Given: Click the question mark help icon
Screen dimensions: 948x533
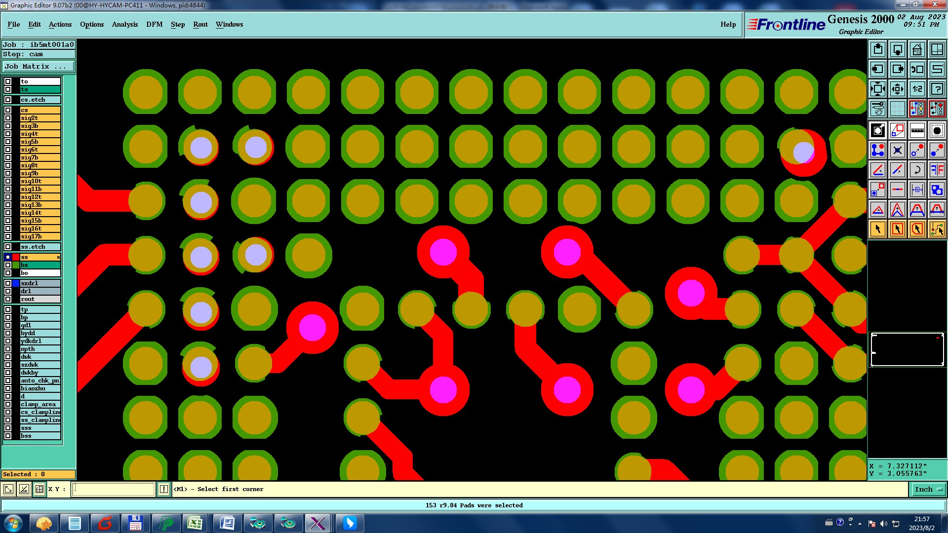Looking at the screenshot, I should [937, 89].
